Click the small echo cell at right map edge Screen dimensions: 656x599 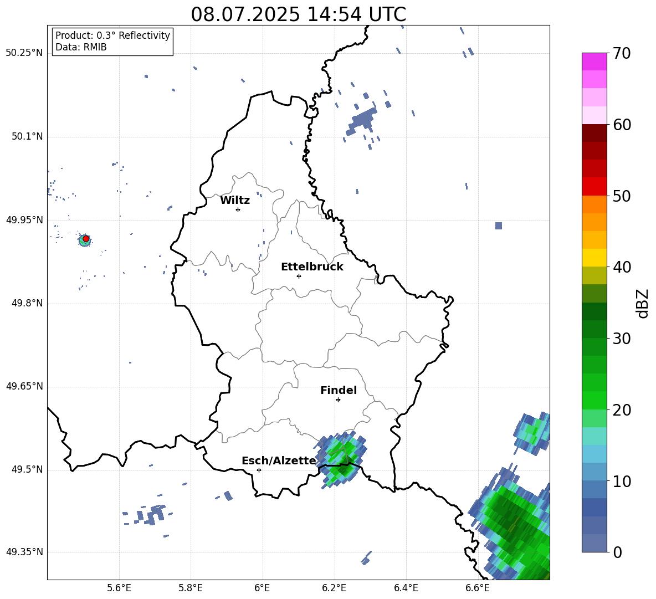pyautogui.click(x=532, y=433)
